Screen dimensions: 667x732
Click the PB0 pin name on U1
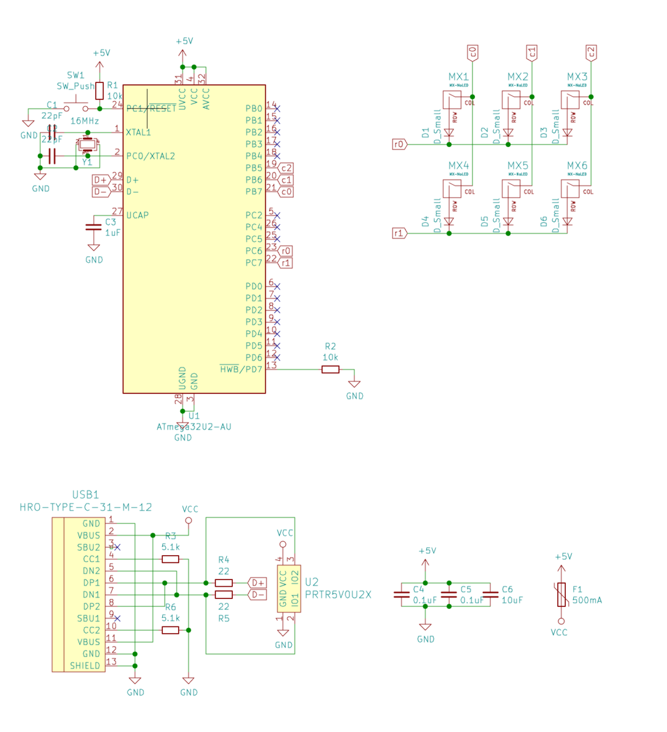click(254, 108)
